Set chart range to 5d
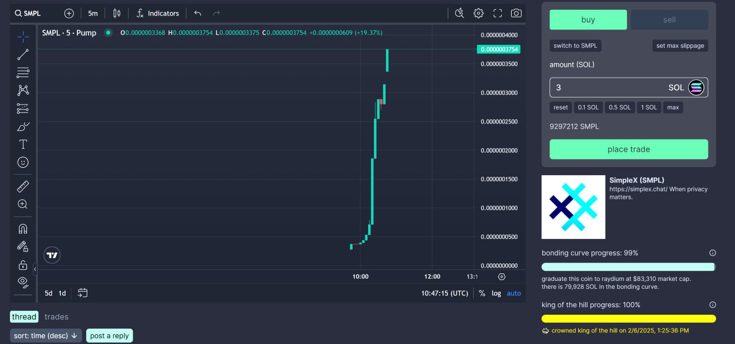The width and height of the screenshot is (735, 344). [x=49, y=293]
